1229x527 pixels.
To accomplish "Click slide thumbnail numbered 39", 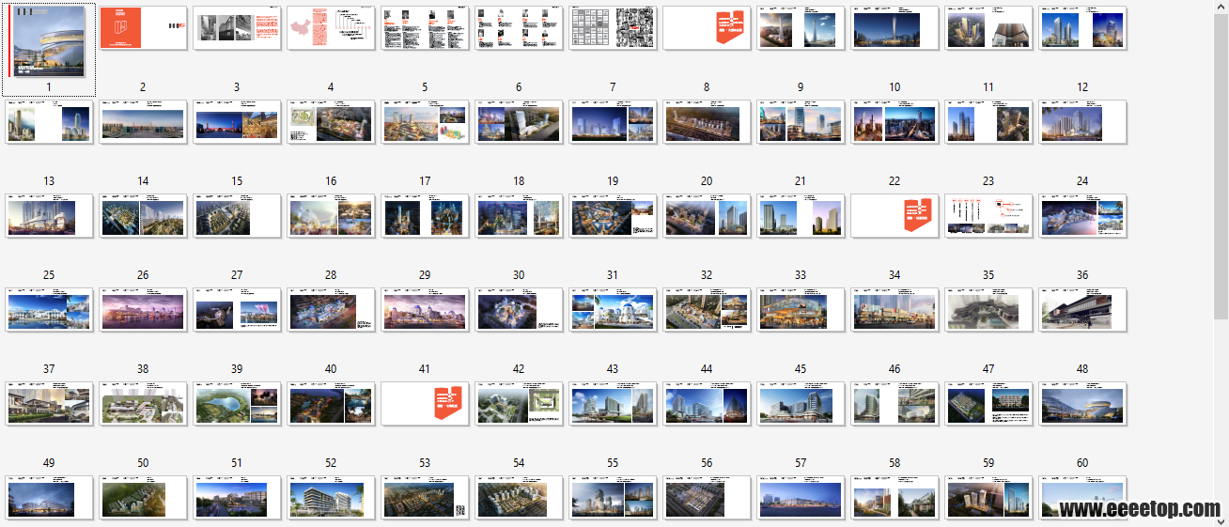I will click(237, 310).
